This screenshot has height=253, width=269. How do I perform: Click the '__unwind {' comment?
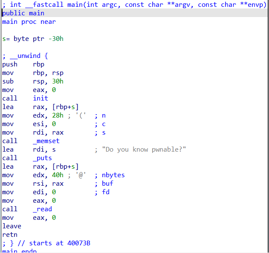(x=29, y=56)
